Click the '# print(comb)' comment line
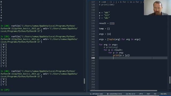 [107, 5]
